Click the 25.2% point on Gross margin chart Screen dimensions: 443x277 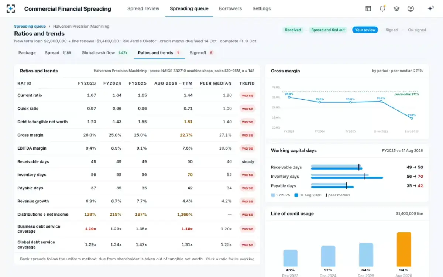[x=381, y=101]
